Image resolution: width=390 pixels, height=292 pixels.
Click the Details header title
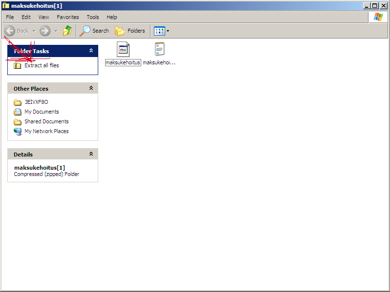(23, 155)
